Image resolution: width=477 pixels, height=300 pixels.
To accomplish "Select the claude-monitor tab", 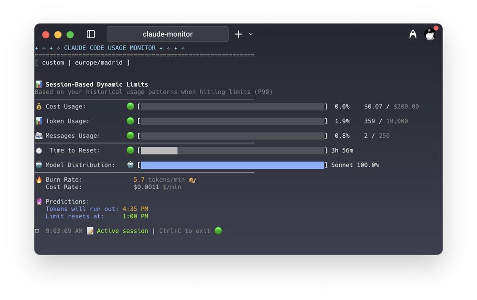I will (167, 34).
